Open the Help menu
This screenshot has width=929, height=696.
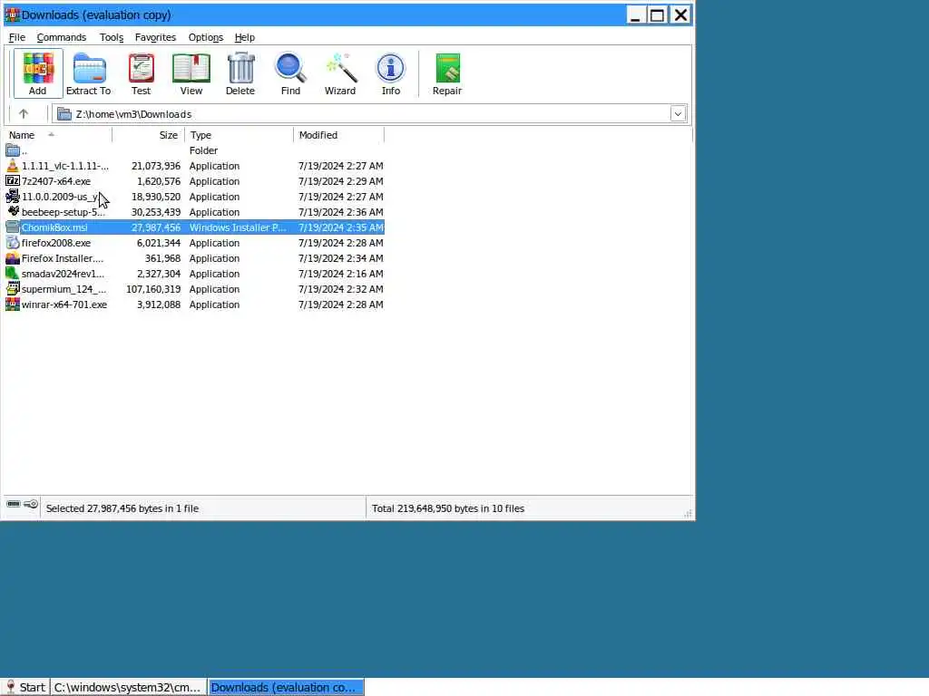[x=245, y=37]
